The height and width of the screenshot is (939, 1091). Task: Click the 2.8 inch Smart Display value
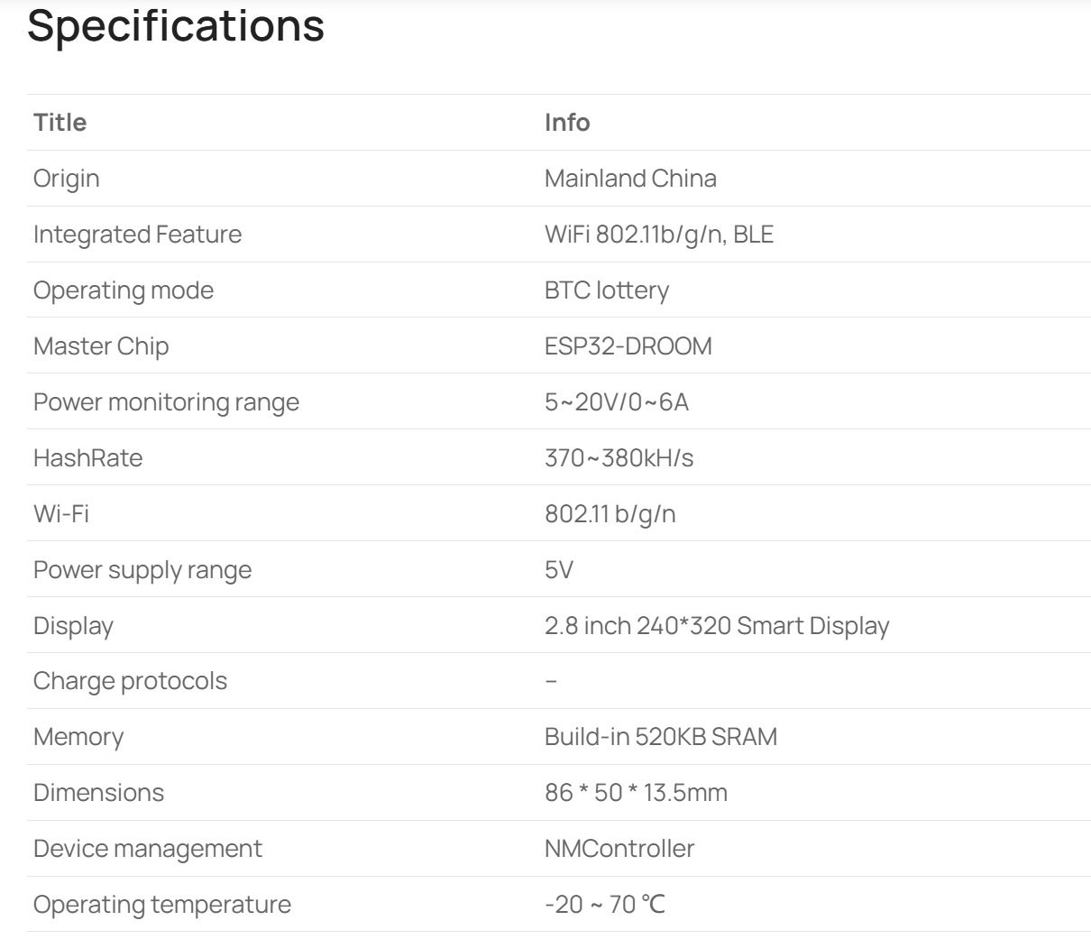pyautogui.click(x=717, y=626)
